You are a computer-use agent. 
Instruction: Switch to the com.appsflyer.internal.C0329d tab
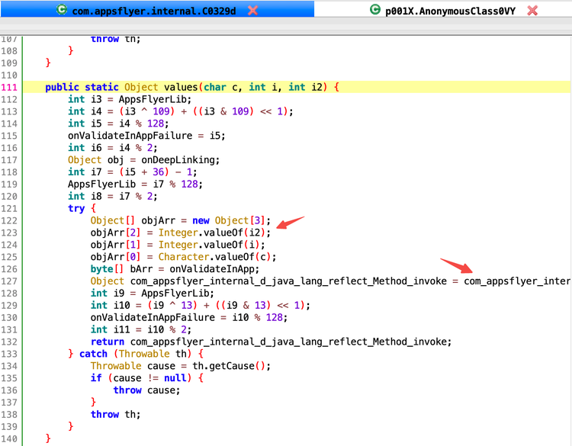pyautogui.click(x=157, y=10)
